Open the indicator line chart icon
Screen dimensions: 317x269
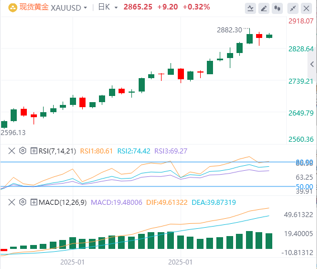pyautogui.click(x=250, y=8)
